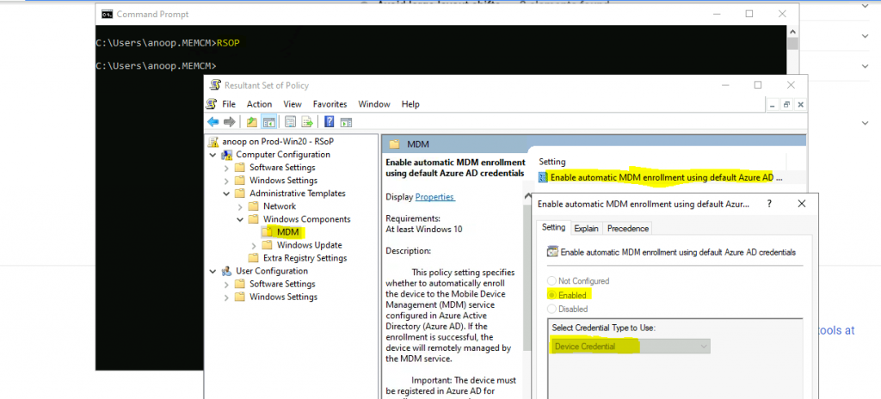Select the MDM folder in the tree
This screenshot has width=881, height=399.
click(x=287, y=232)
